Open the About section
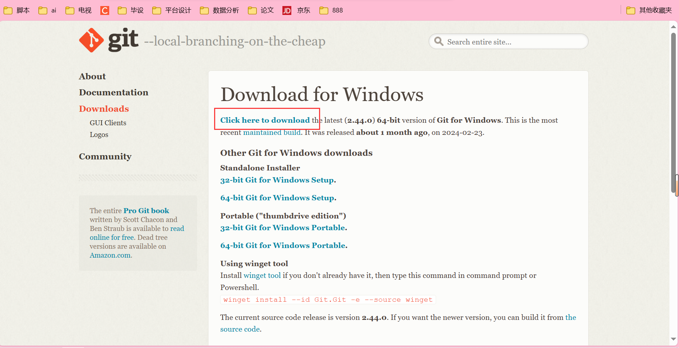679x348 pixels. tap(92, 77)
